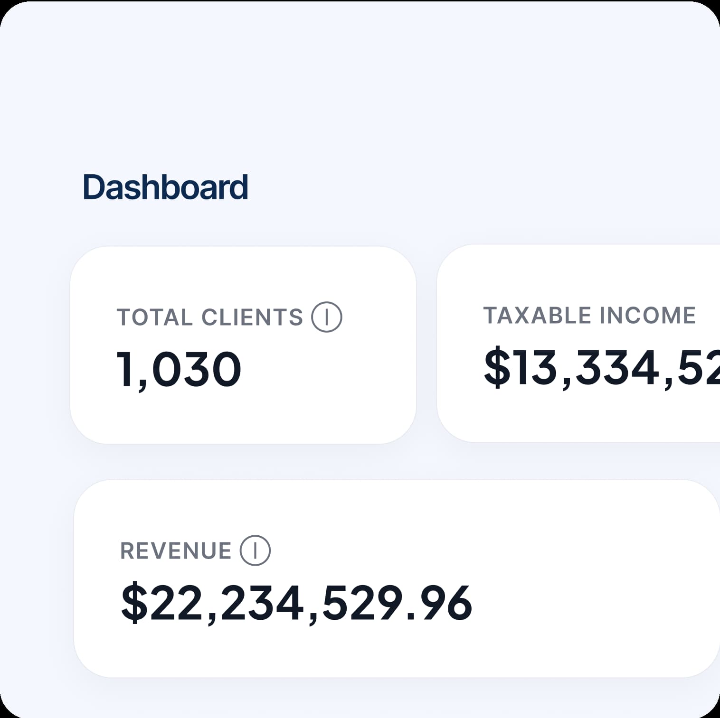Click the word TAXABLE in the card label
The width and height of the screenshot is (720, 718).
[x=537, y=316]
